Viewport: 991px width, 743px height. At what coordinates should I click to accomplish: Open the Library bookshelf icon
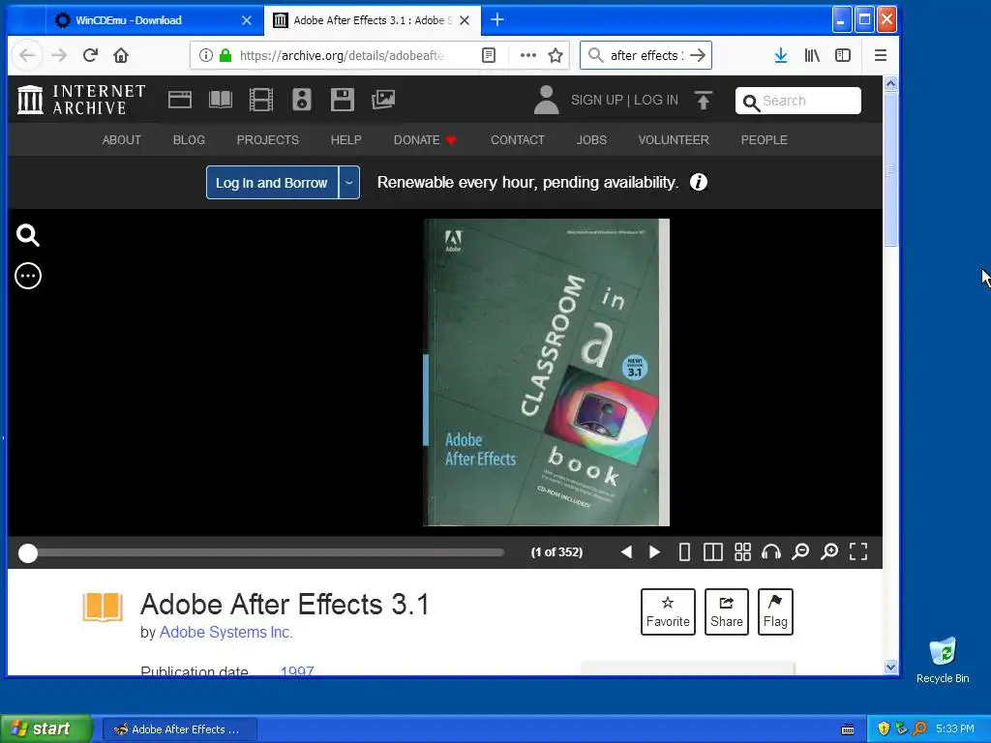[x=812, y=55]
